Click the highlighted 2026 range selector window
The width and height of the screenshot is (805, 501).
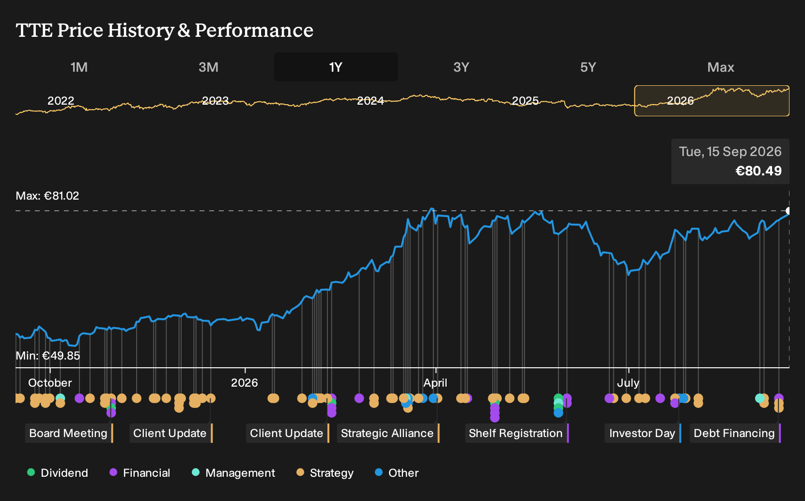click(x=712, y=101)
